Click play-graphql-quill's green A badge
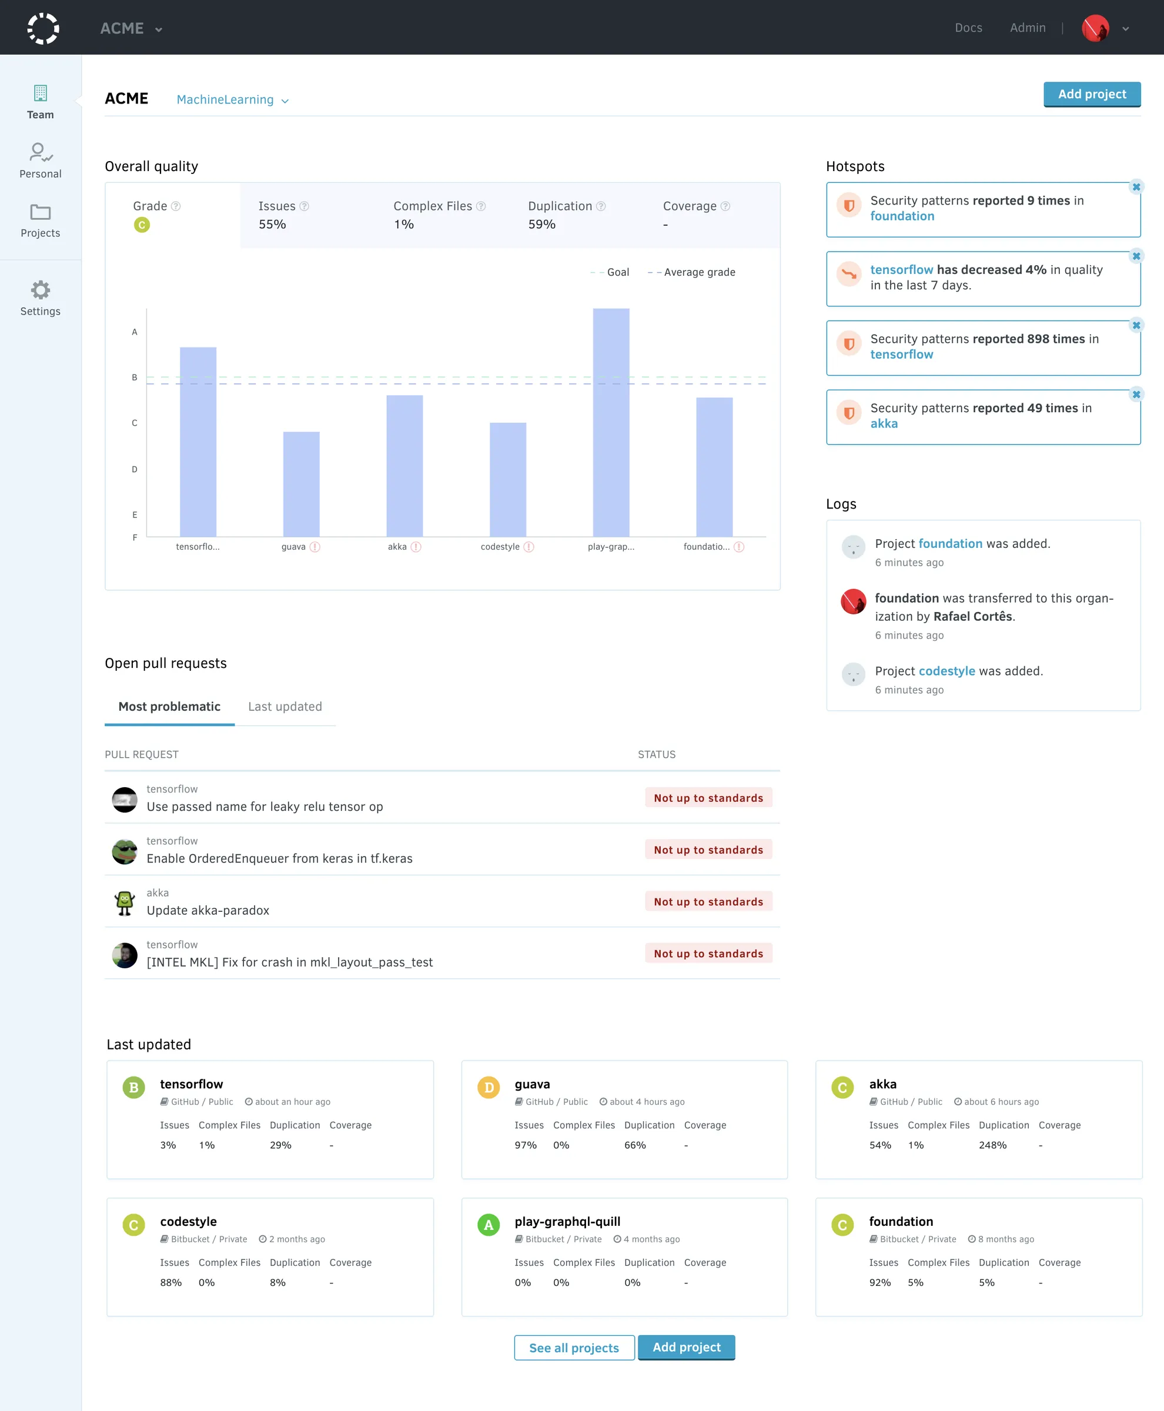This screenshot has width=1164, height=1411. [488, 1225]
